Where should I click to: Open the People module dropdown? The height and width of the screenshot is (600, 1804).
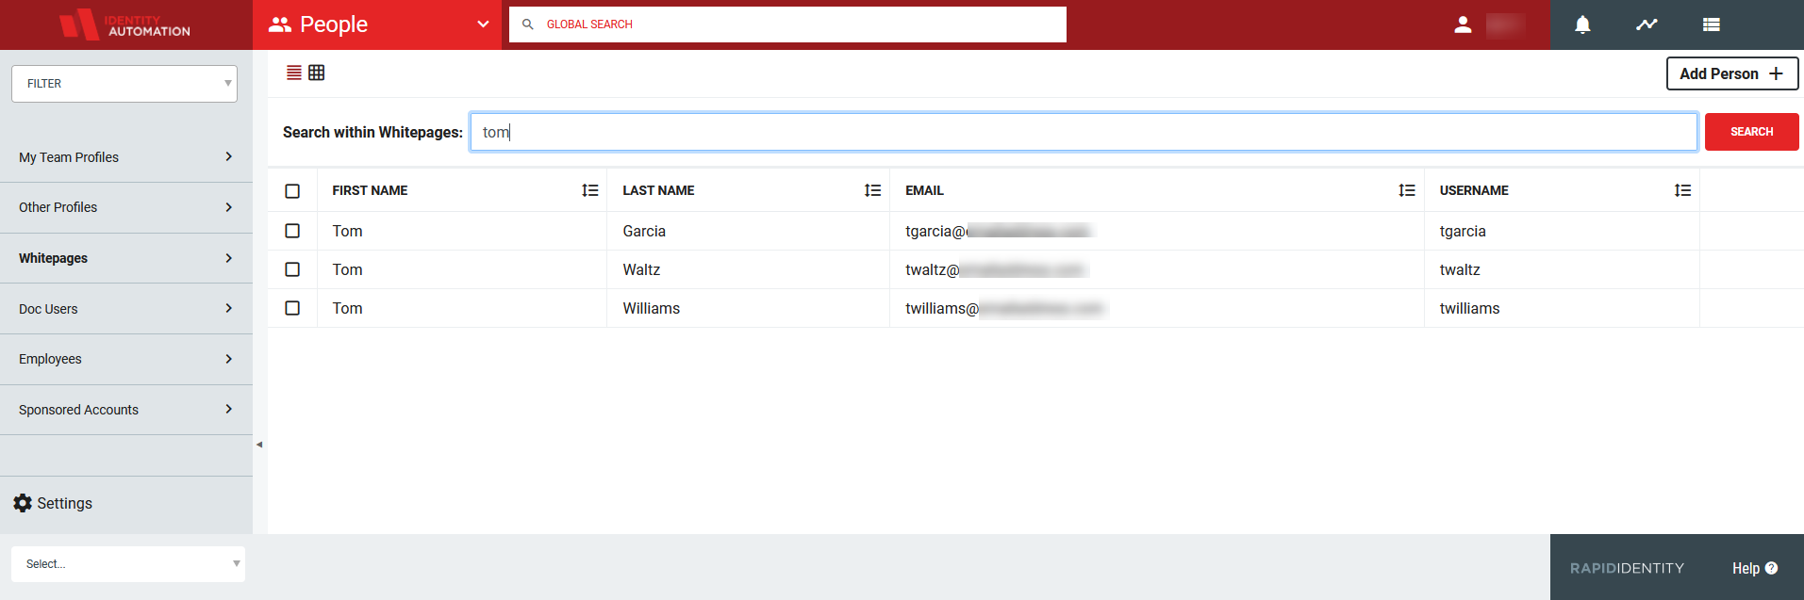tap(377, 24)
